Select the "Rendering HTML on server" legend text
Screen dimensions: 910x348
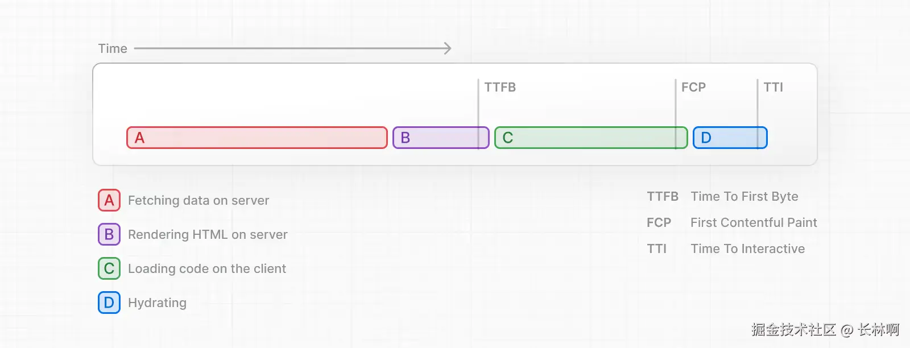(208, 234)
